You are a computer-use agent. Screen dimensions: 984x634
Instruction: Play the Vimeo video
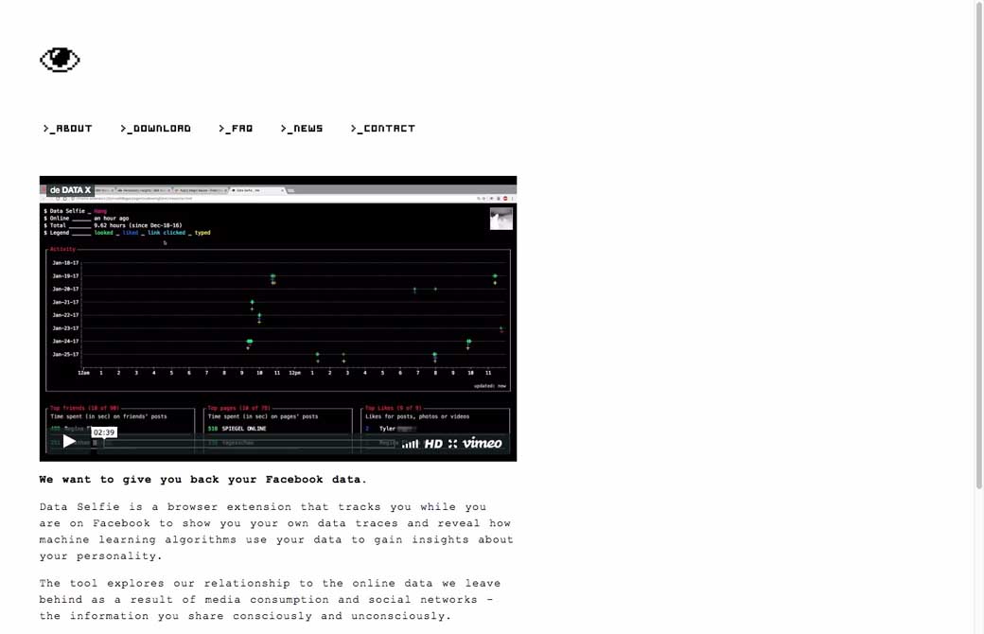click(x=69, y=442)
